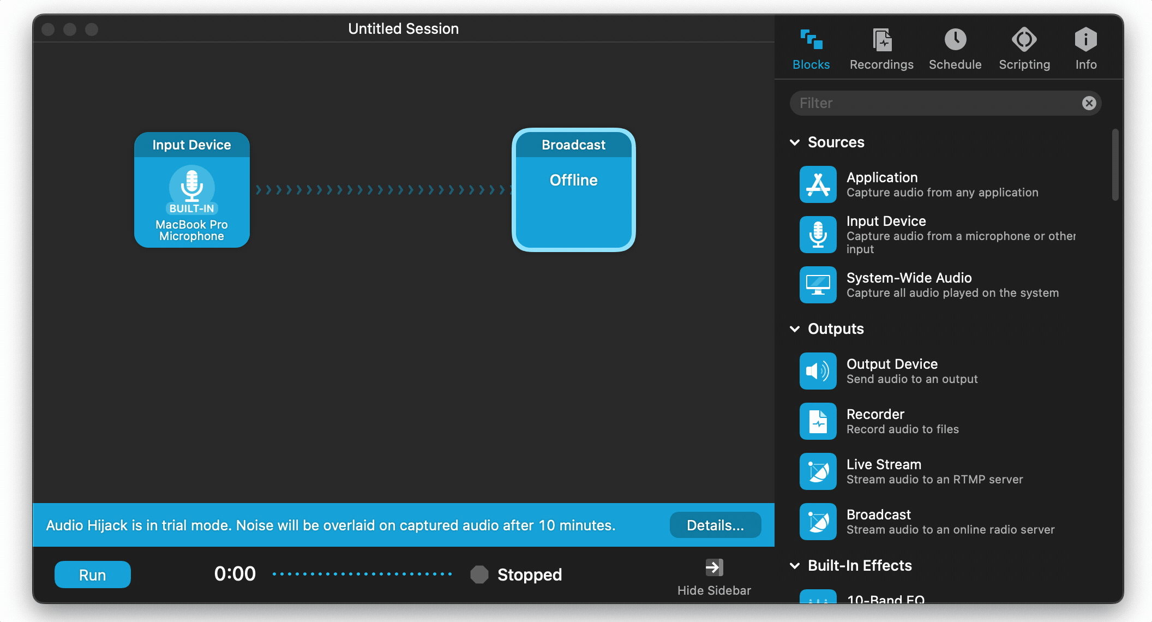Switch to the Info tab label
Screen dimensions: 1152x622
[1086, 64]
